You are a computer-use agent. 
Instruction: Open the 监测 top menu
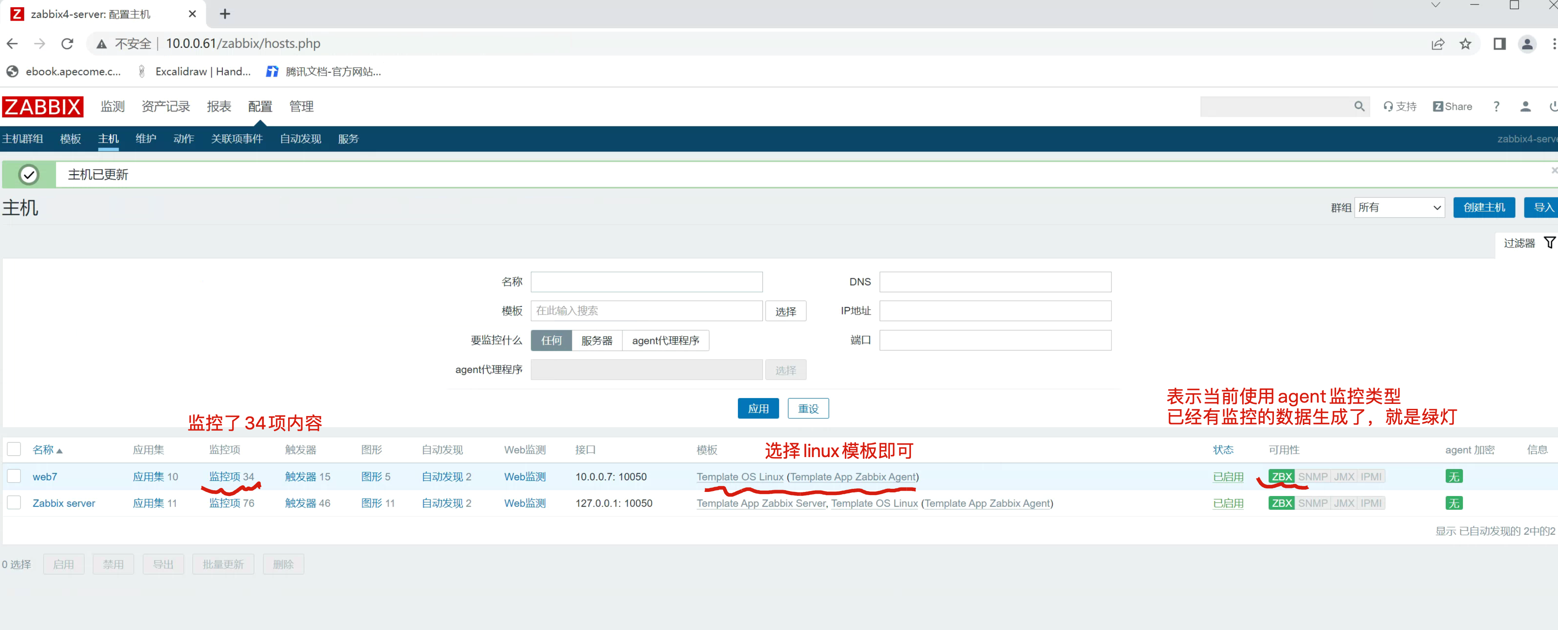click(112, 107)
